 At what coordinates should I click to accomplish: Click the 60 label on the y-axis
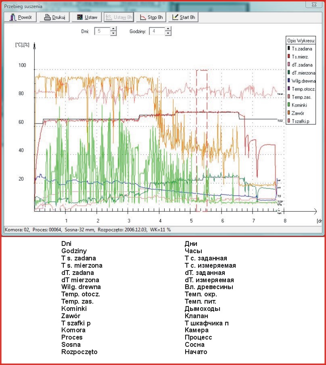coord(21,122)
